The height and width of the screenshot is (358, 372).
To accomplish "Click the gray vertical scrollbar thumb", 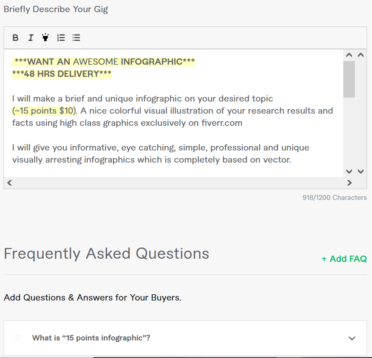I will pyautogui.click(x=349, y=79).
